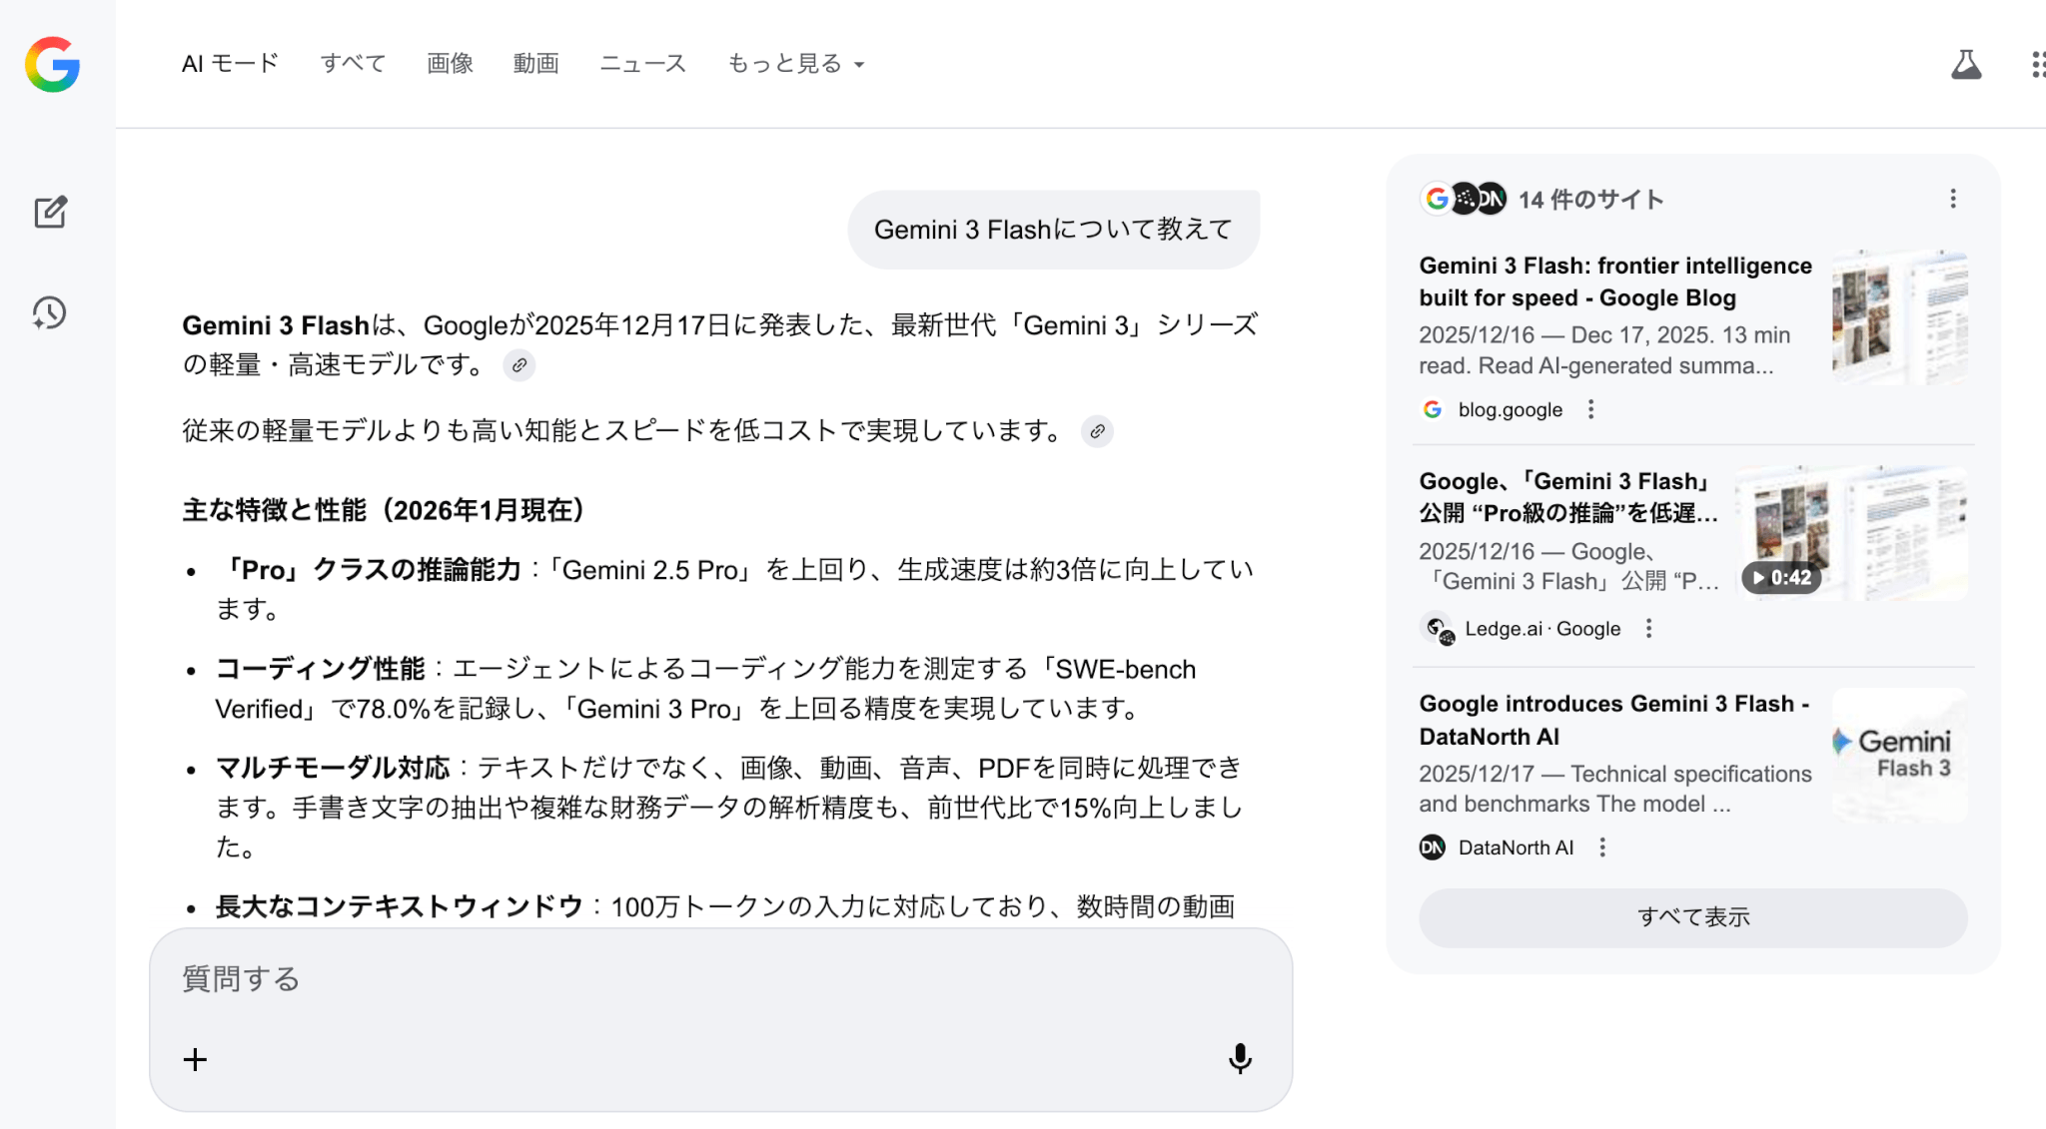Open Gemini 3 Flash frontier intelligence Google Blog link
Image resolution: width=2046 pixels, height=1129 pixels.
tap(1614, 282)
